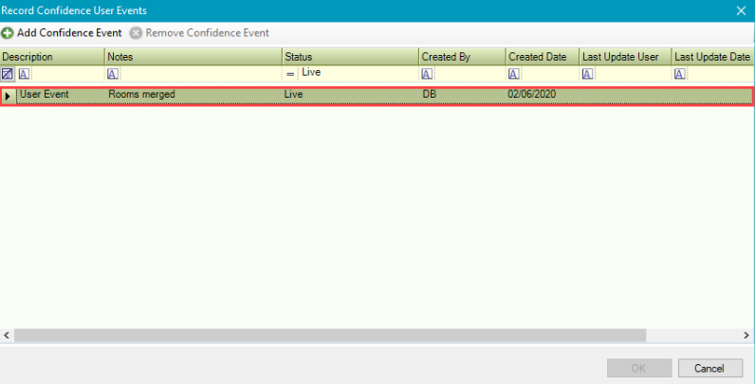Open the Last Update User filter operator icon

click(x=588, y=74)
